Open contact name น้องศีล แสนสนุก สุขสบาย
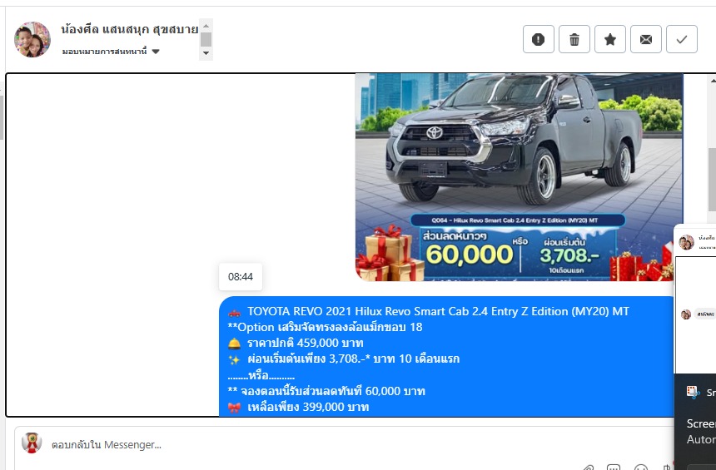Image resolution: width=716 pixels, height=470 pixels. (x=129, y=30)
